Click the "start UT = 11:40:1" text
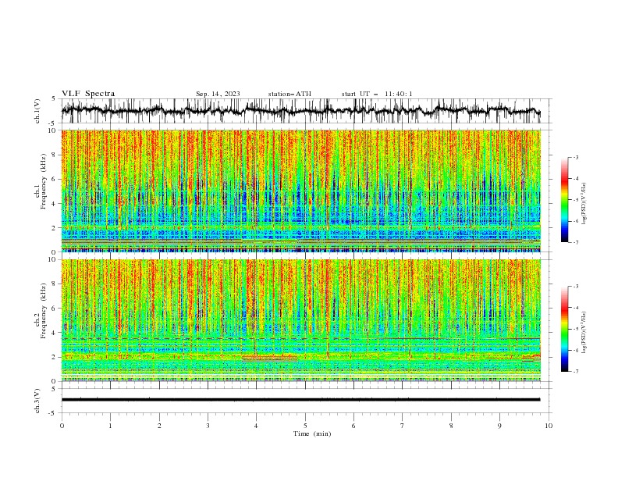Screen dimensions: 618x478 [376, 94]
